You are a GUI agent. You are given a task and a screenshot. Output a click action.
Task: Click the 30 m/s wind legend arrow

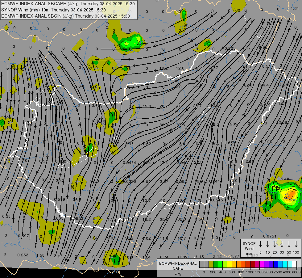click(x=282, y=244)
